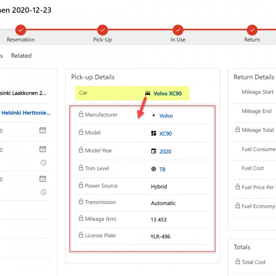Open the XC90 model link
Image resolution: width=276 pixels, height=276 pixels.
click(166, 133)
